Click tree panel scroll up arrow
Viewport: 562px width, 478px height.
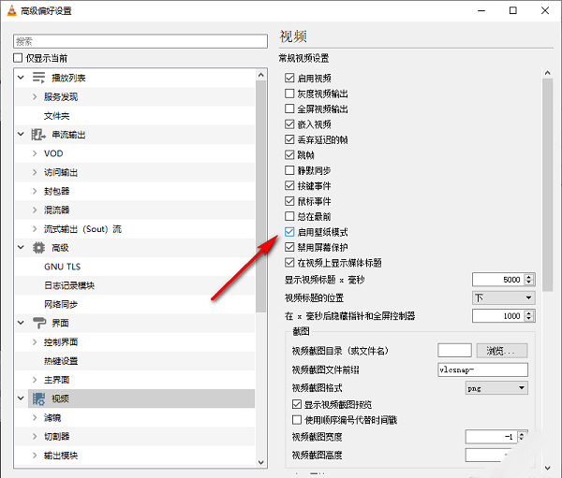coord(261,75)
